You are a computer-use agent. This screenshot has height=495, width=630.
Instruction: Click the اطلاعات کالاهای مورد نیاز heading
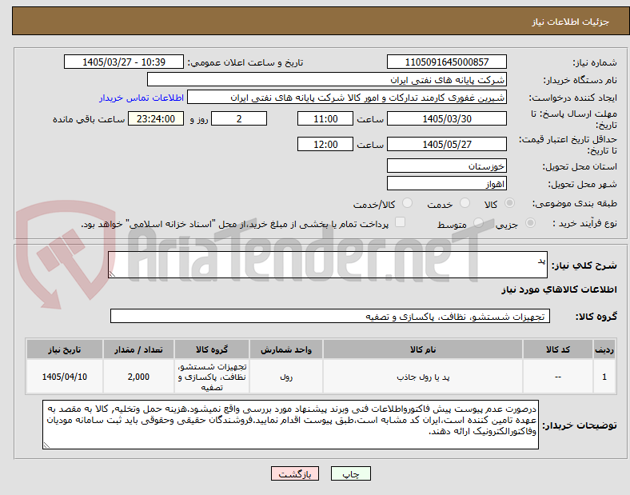point(559,289)
